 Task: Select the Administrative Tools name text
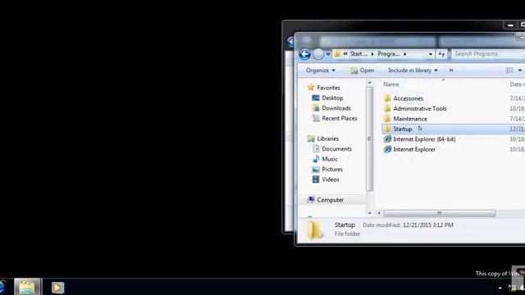pyautogui.click(x=420, y=108)
